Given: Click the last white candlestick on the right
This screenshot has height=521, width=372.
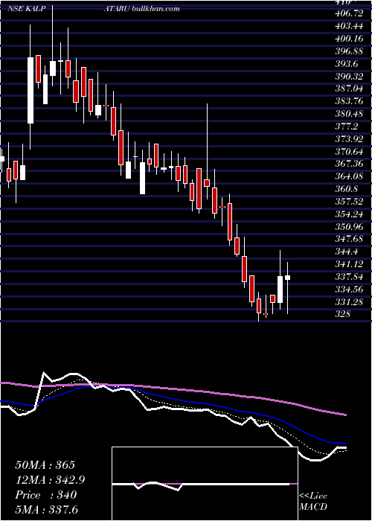Looking at the screenshot, I should pos(288,278).
